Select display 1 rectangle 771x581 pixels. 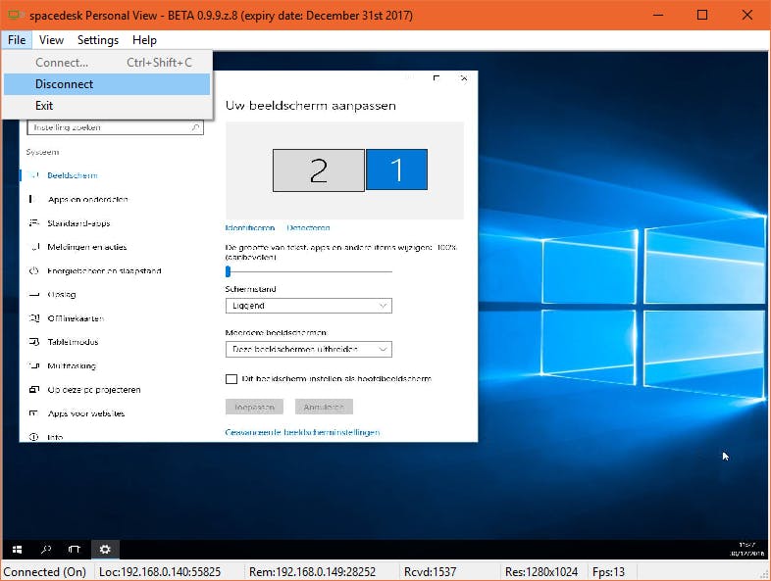pyautogui.click(x=397, y=169)
